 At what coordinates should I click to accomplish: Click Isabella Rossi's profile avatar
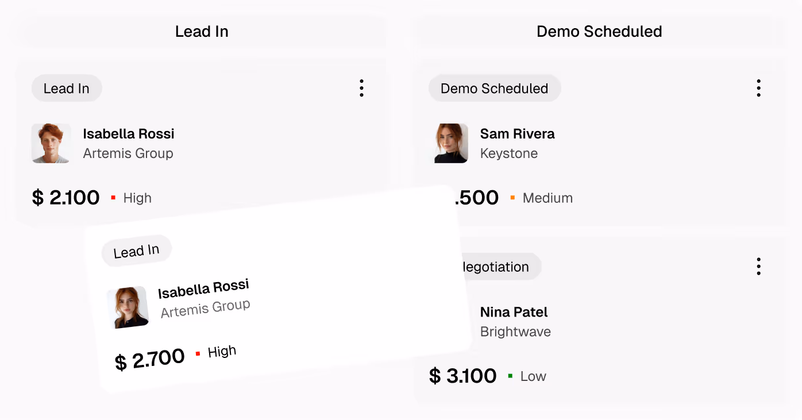tap(51, 143)
